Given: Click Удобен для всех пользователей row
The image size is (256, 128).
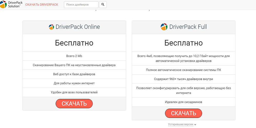Looking at the screenshot, I should (74, 92).
